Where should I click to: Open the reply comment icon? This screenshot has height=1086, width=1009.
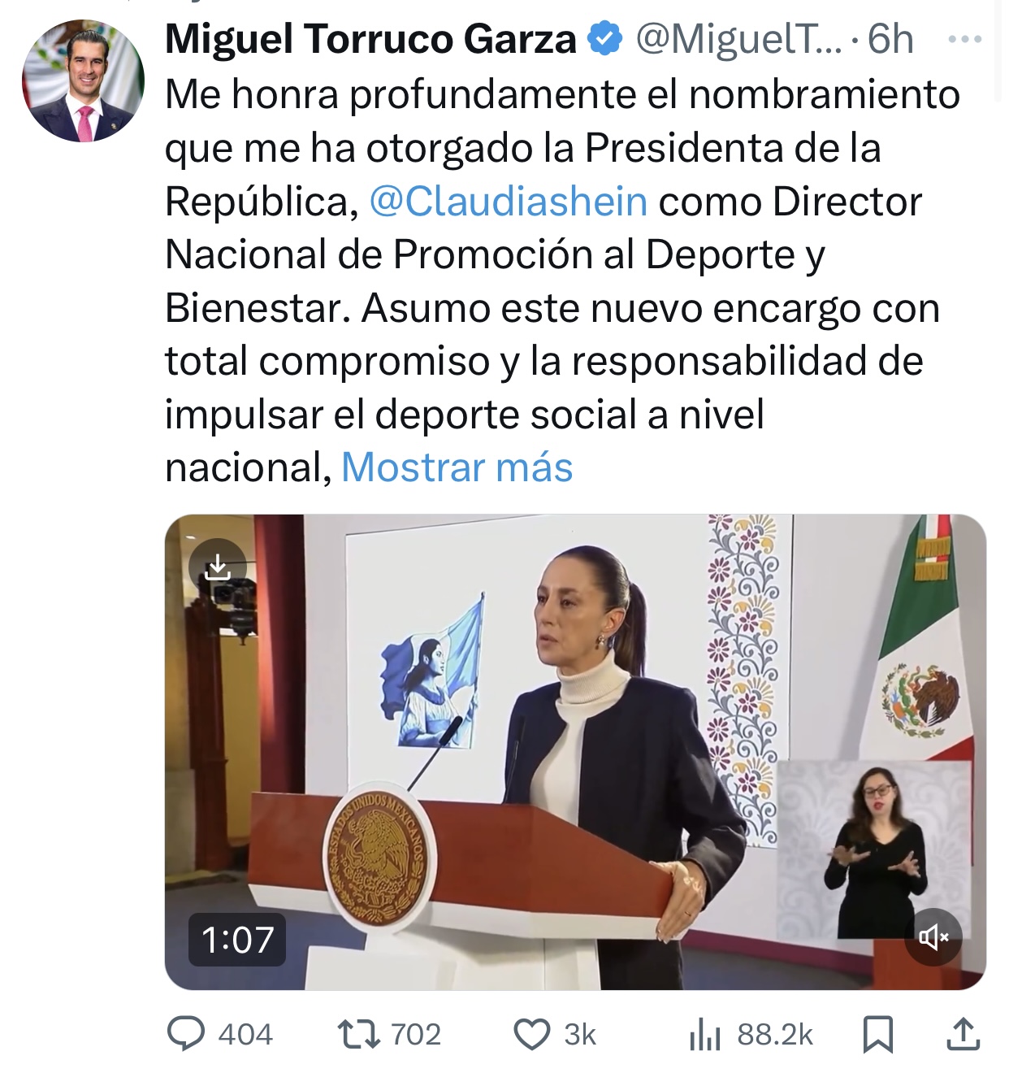click(x=186, y=1034)
